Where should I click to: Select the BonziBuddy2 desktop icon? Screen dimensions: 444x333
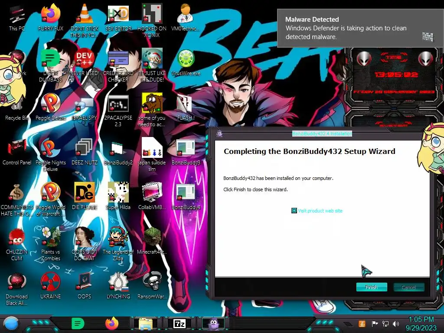pyautogui.click(x=118, y=152)
